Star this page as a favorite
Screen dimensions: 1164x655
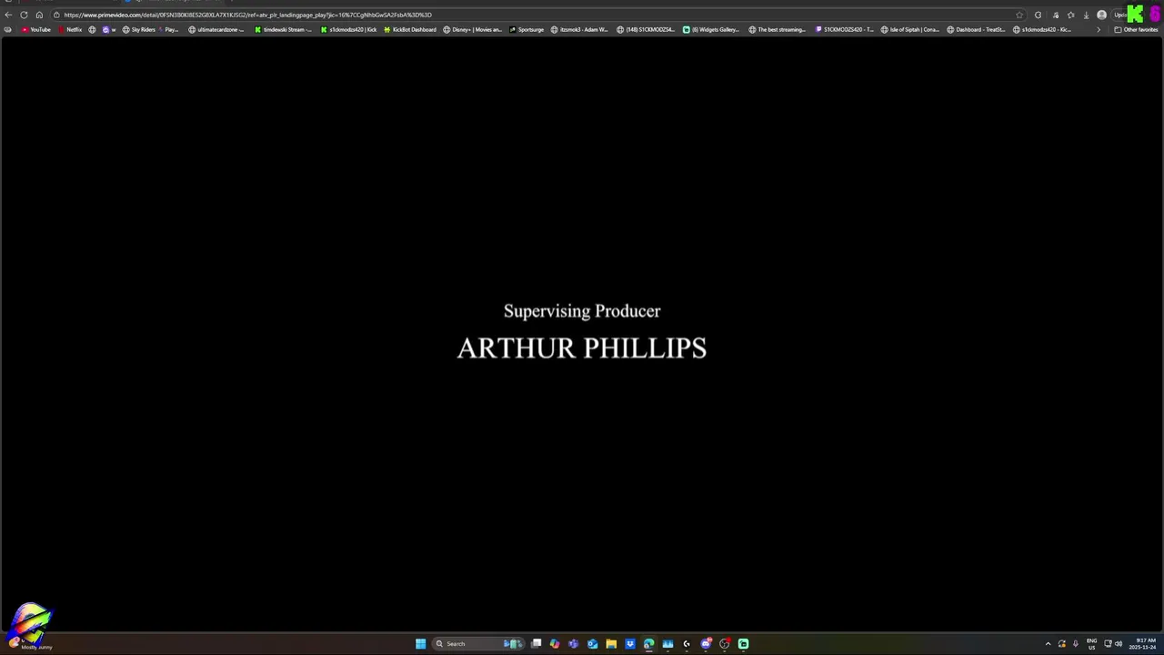pyautogui.click(x=1019, y=15)
